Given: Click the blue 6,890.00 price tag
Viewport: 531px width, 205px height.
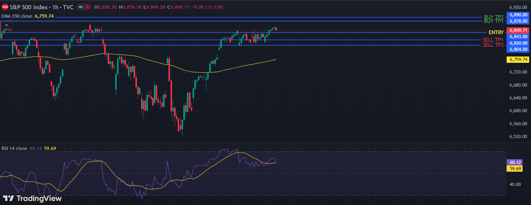Looking at the screenshot, I should coord(518,15).
